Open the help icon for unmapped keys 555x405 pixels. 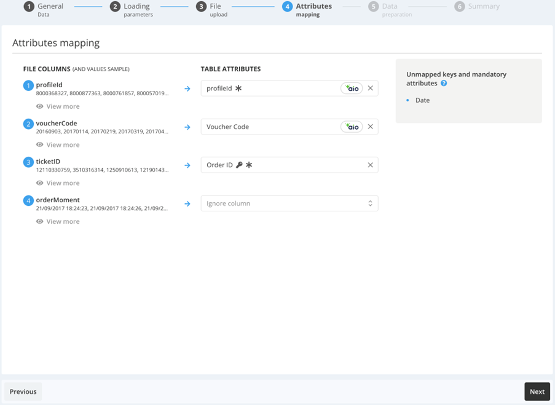[x=444, y=83]
